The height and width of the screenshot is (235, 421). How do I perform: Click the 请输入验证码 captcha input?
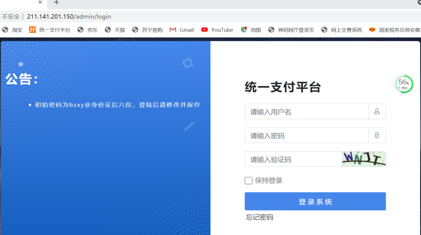[x=293, y=159]
